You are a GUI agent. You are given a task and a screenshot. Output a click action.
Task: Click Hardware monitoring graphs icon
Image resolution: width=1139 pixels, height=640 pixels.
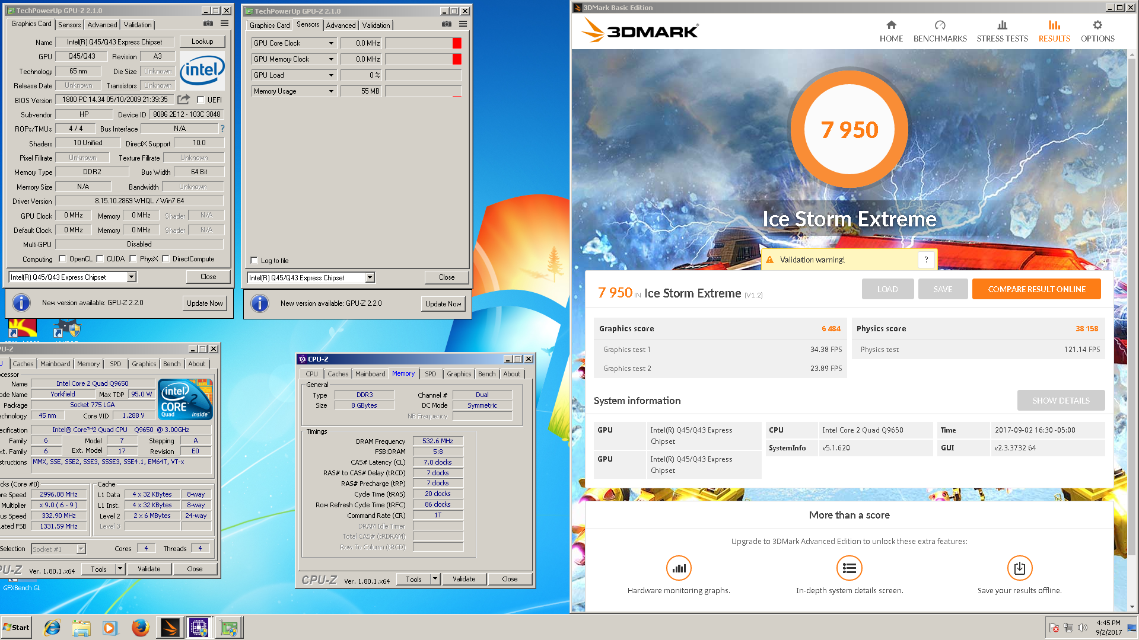679,568
